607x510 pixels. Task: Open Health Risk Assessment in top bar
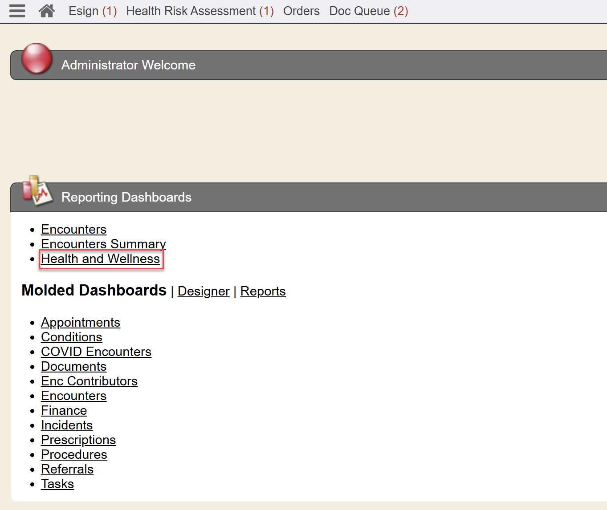[x=200, y=11]
